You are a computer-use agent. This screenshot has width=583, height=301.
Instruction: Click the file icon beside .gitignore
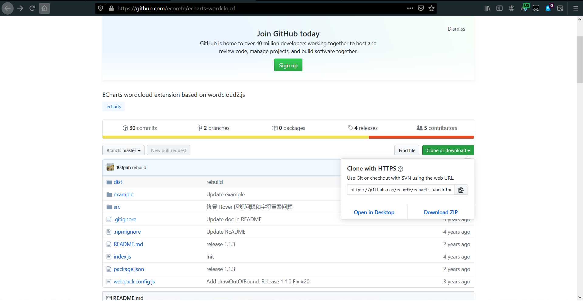coord(109,219)
